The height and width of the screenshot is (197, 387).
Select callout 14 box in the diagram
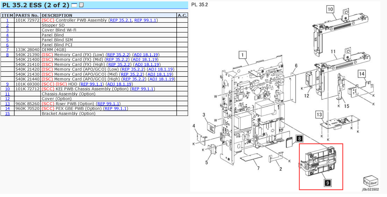pos(362,74)
